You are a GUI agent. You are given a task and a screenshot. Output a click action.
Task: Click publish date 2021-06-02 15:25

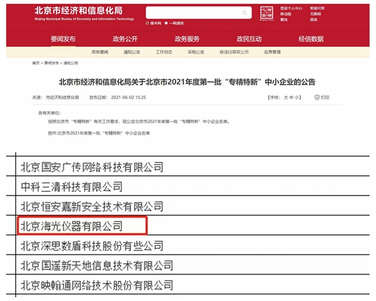click(x=128, y=97)
